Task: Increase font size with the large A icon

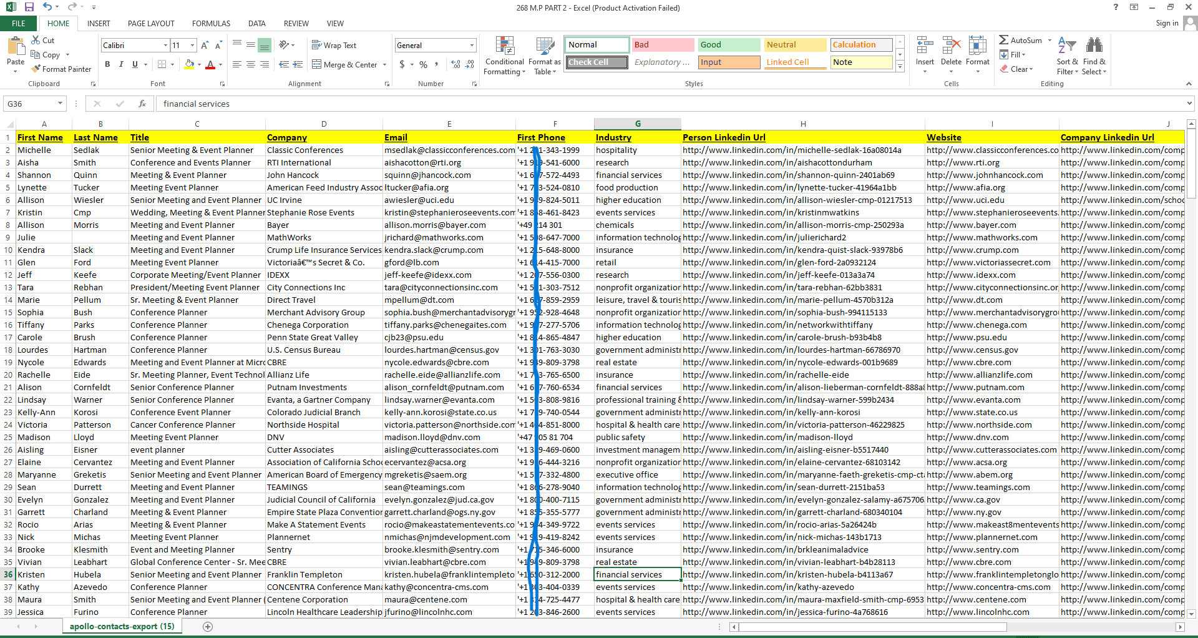Action: [x=205, y=45]
